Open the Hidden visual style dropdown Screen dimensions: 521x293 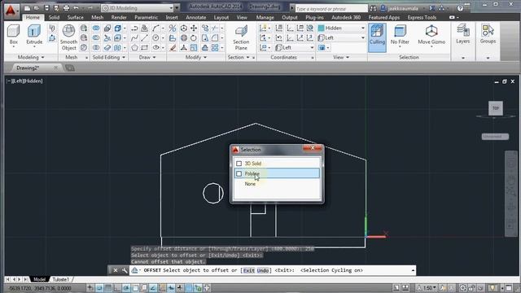[x=342, y=28]
